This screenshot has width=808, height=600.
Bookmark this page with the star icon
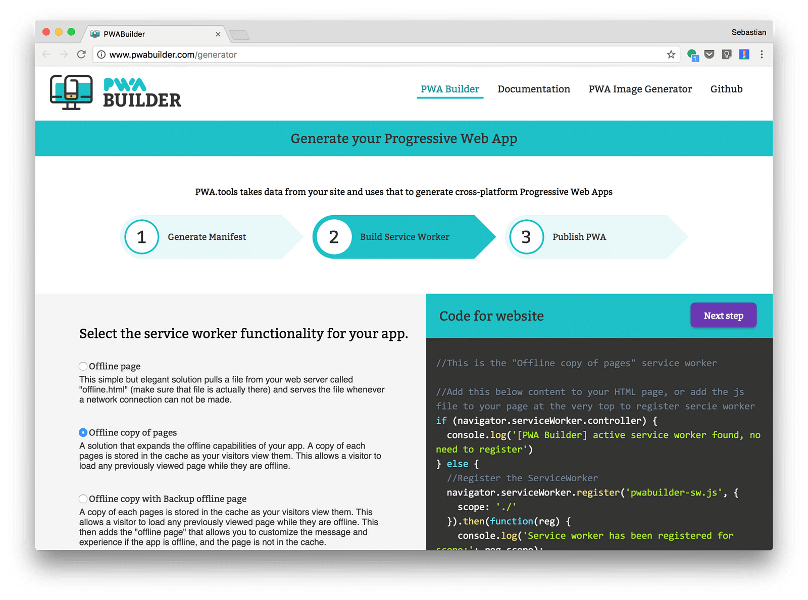click(671, 55)
